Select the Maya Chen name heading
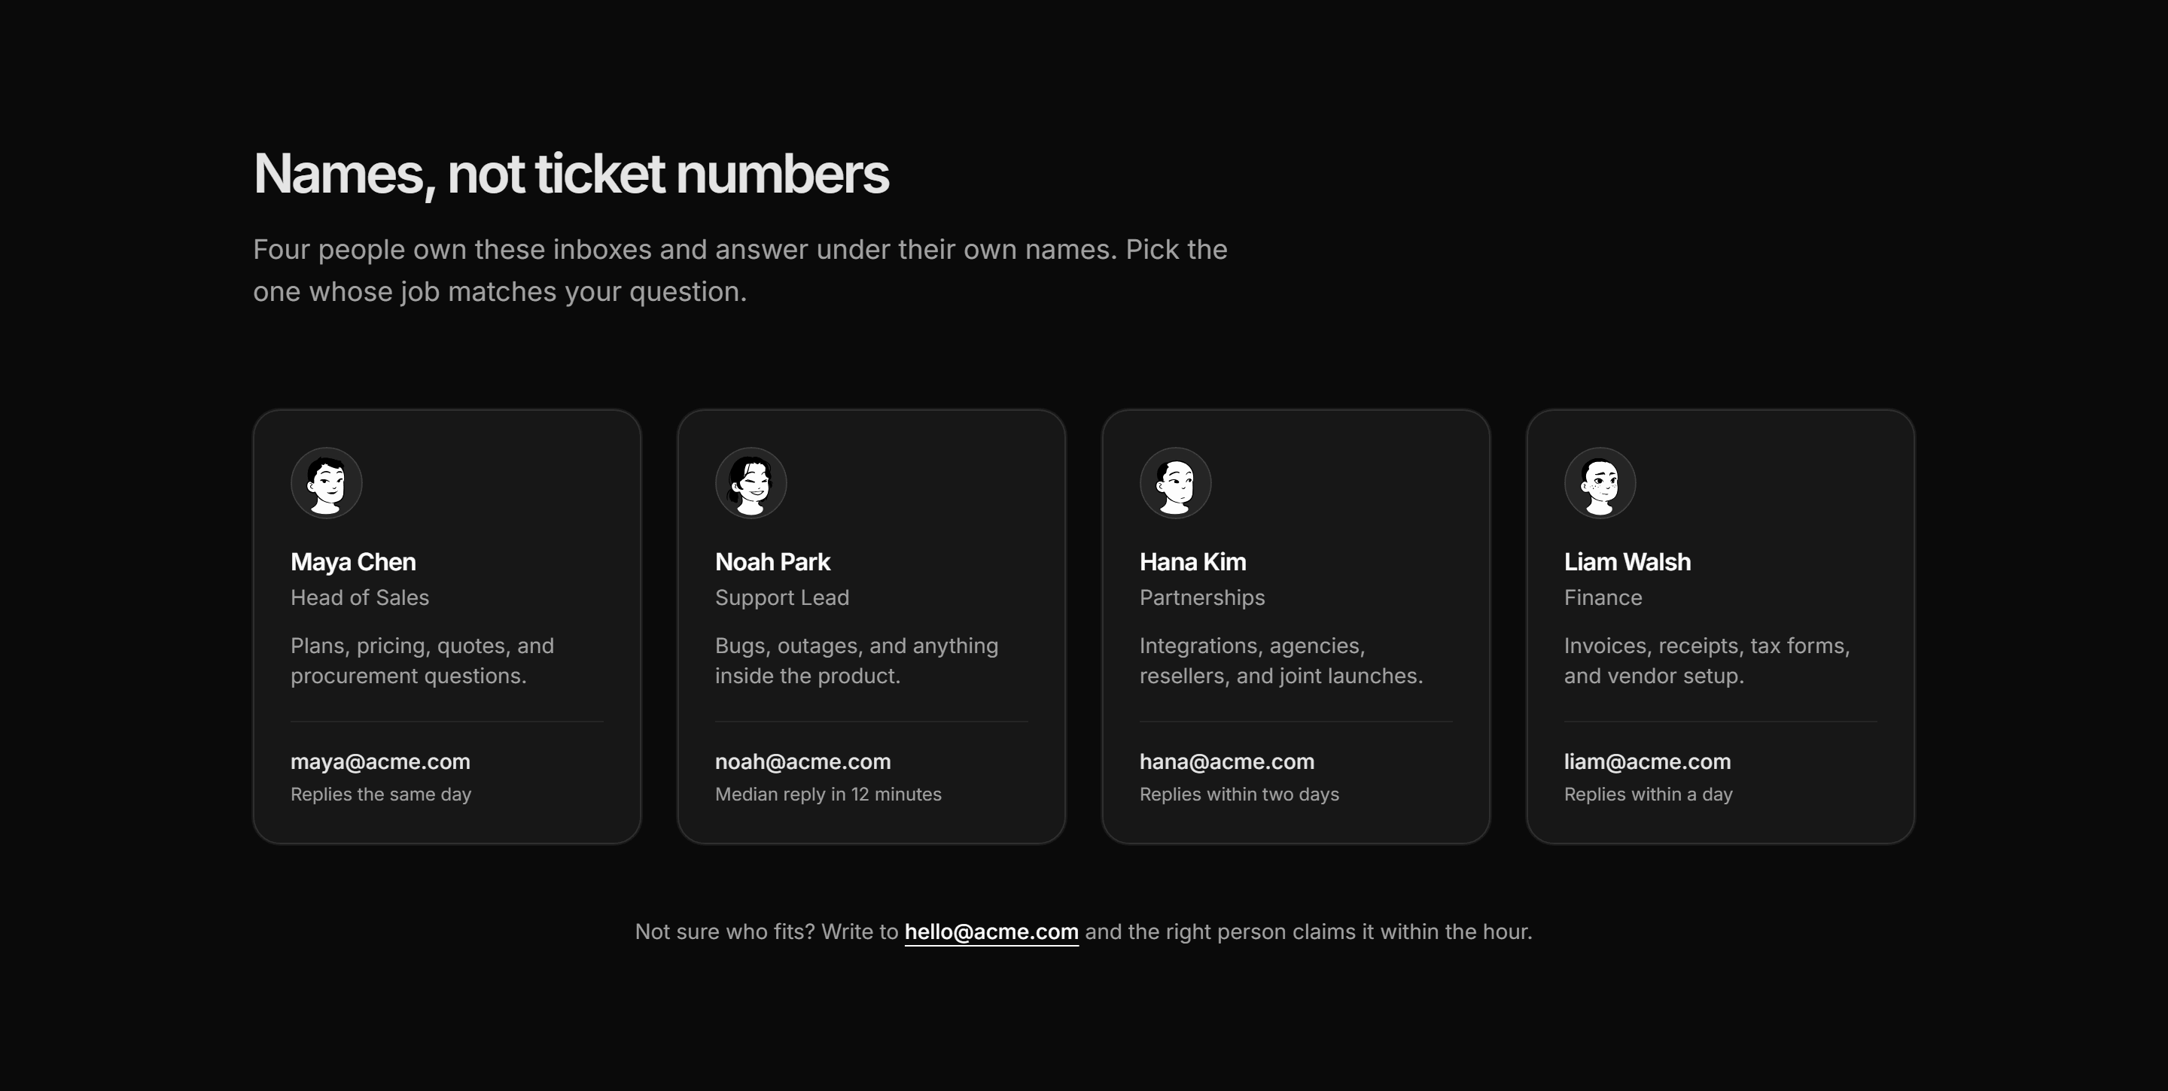Image resolution: width=2168 pixels, height=1091 pixels. [354, 562]
